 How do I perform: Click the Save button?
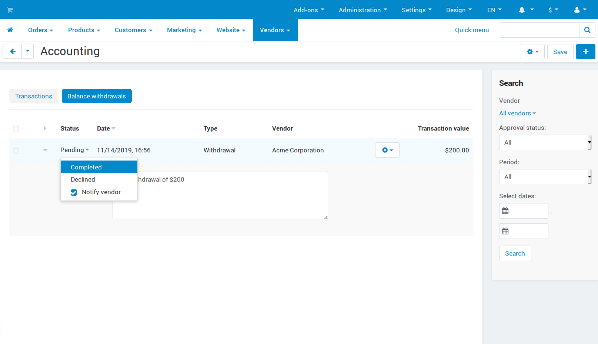coord(560,52)
